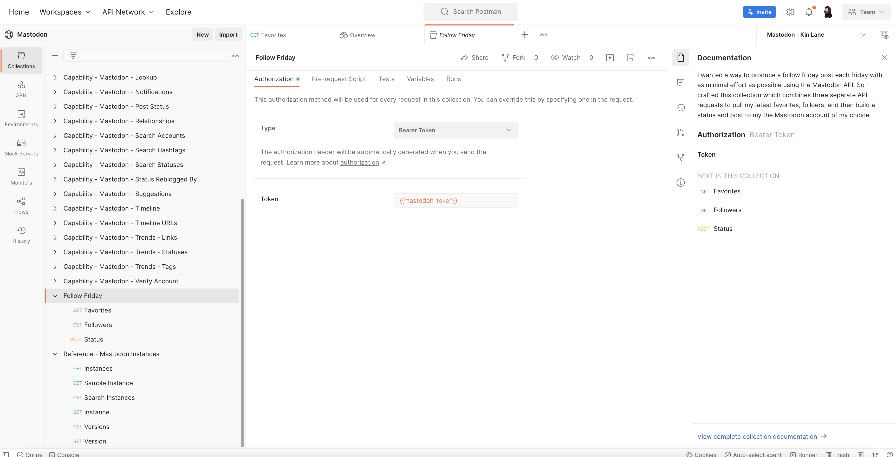The height and width of the screenshot is (457, 896).
Task: Close the Documentation panel
Action: (885, 58)
